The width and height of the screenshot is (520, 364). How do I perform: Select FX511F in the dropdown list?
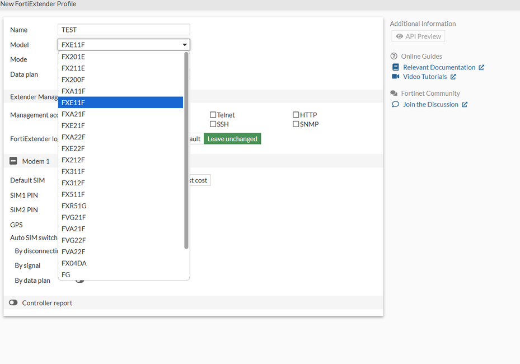click(120, 194)
